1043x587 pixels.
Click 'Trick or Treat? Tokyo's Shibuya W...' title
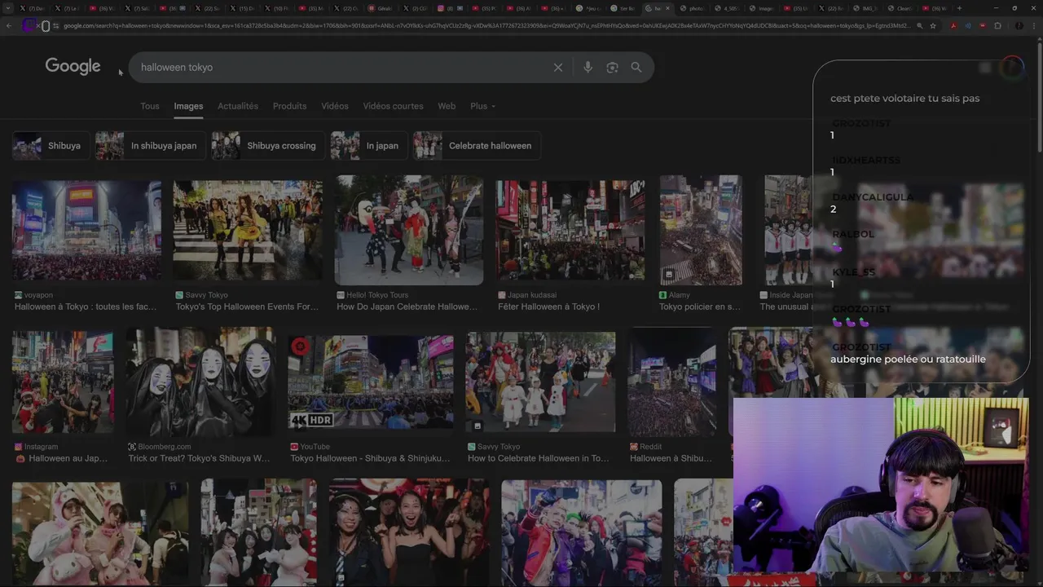(x=199, y=458)
